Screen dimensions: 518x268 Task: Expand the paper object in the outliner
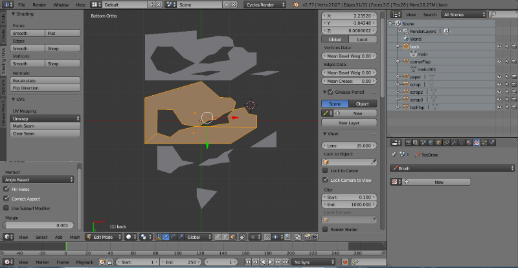[x=399, y=77]
